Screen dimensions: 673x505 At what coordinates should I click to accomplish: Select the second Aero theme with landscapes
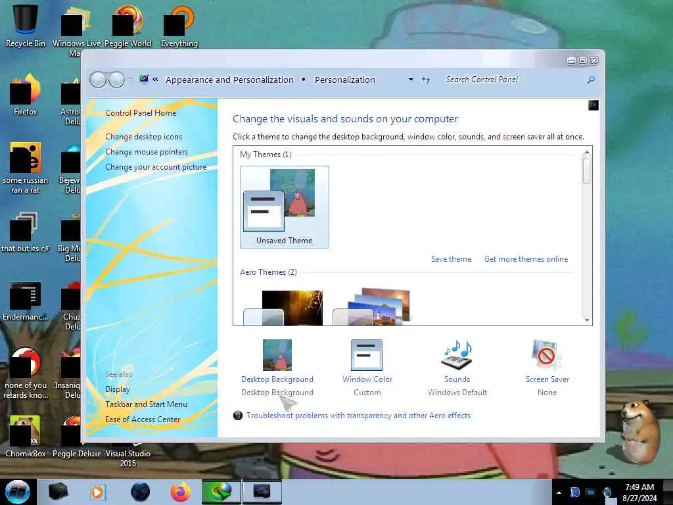tap(372, 308)
